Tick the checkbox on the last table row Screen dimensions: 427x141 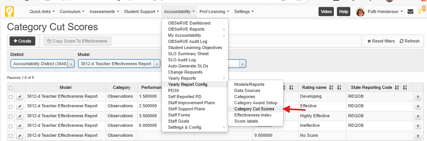pos(11,136)
